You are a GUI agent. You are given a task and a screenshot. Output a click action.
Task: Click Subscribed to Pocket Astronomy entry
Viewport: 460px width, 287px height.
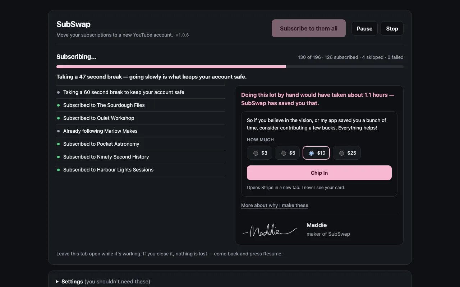coord(141,144)
